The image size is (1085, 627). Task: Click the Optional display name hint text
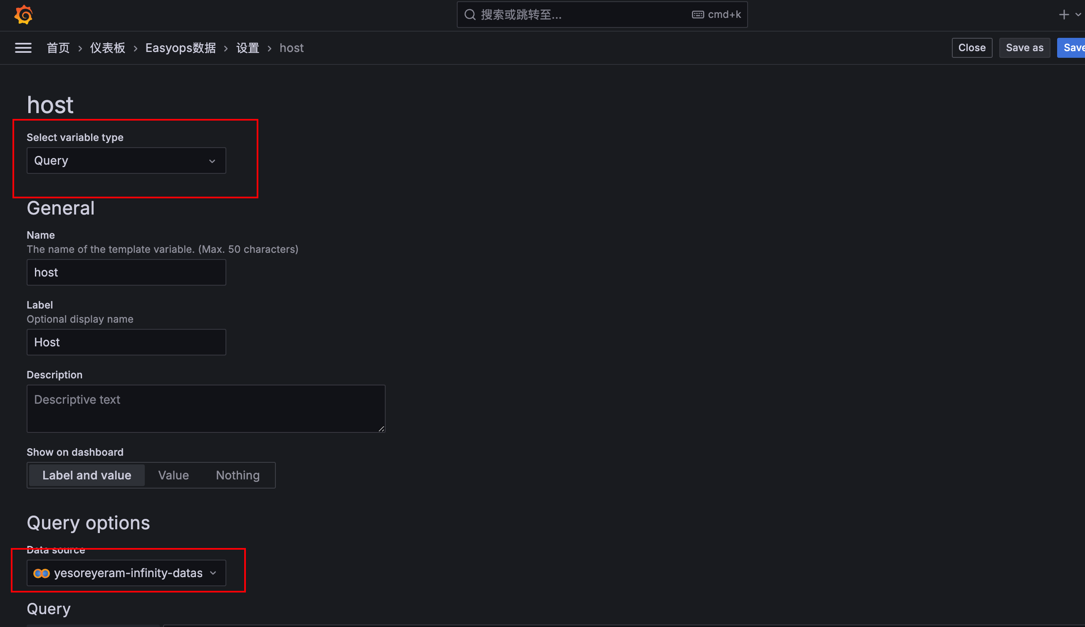(x=80, y=319)
